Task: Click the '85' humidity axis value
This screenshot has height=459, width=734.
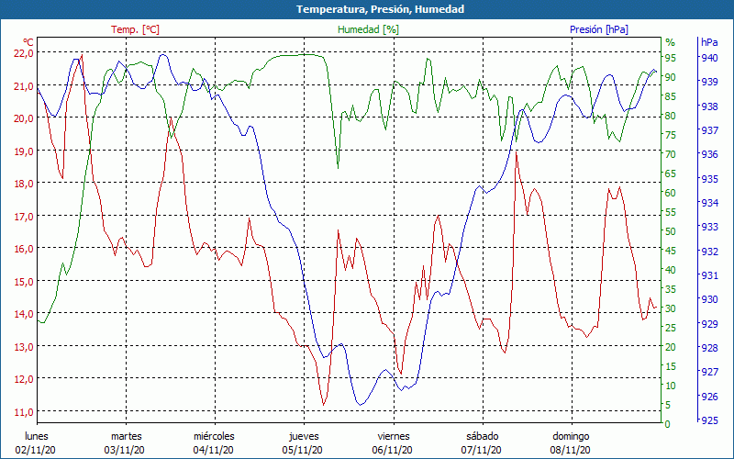Action: pyautogui.click(x=671, y=96)
